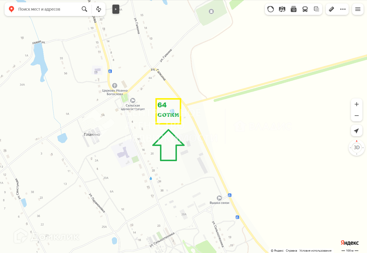This screenshot has height=253, width=367.
Task: Click the Вышка связи flag marker
Action: (219, 198)
